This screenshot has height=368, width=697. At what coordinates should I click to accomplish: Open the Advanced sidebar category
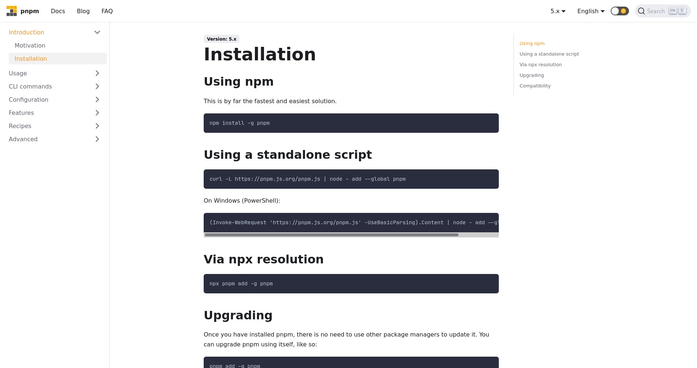click(23, 139)
